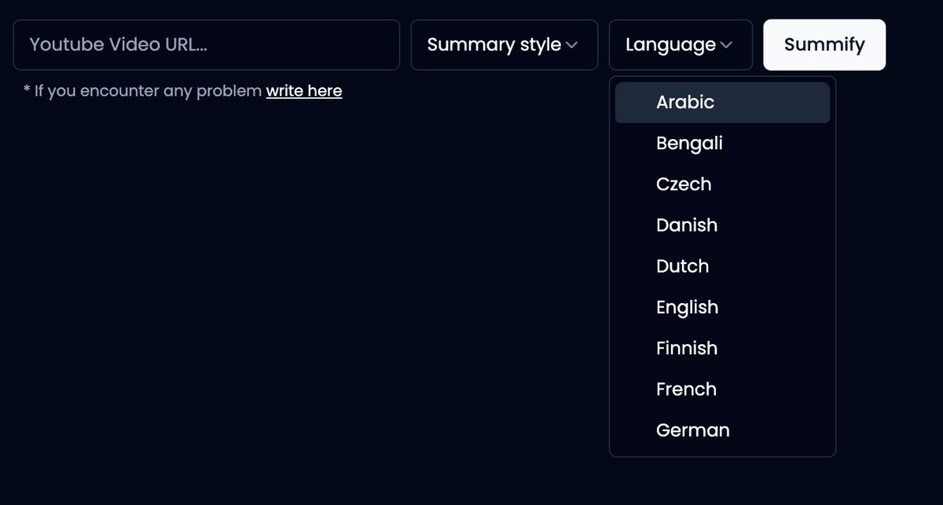Click the Youtube Video URL input field
The width and height of the screenshot is (943, 505).
tap(206, 45)
